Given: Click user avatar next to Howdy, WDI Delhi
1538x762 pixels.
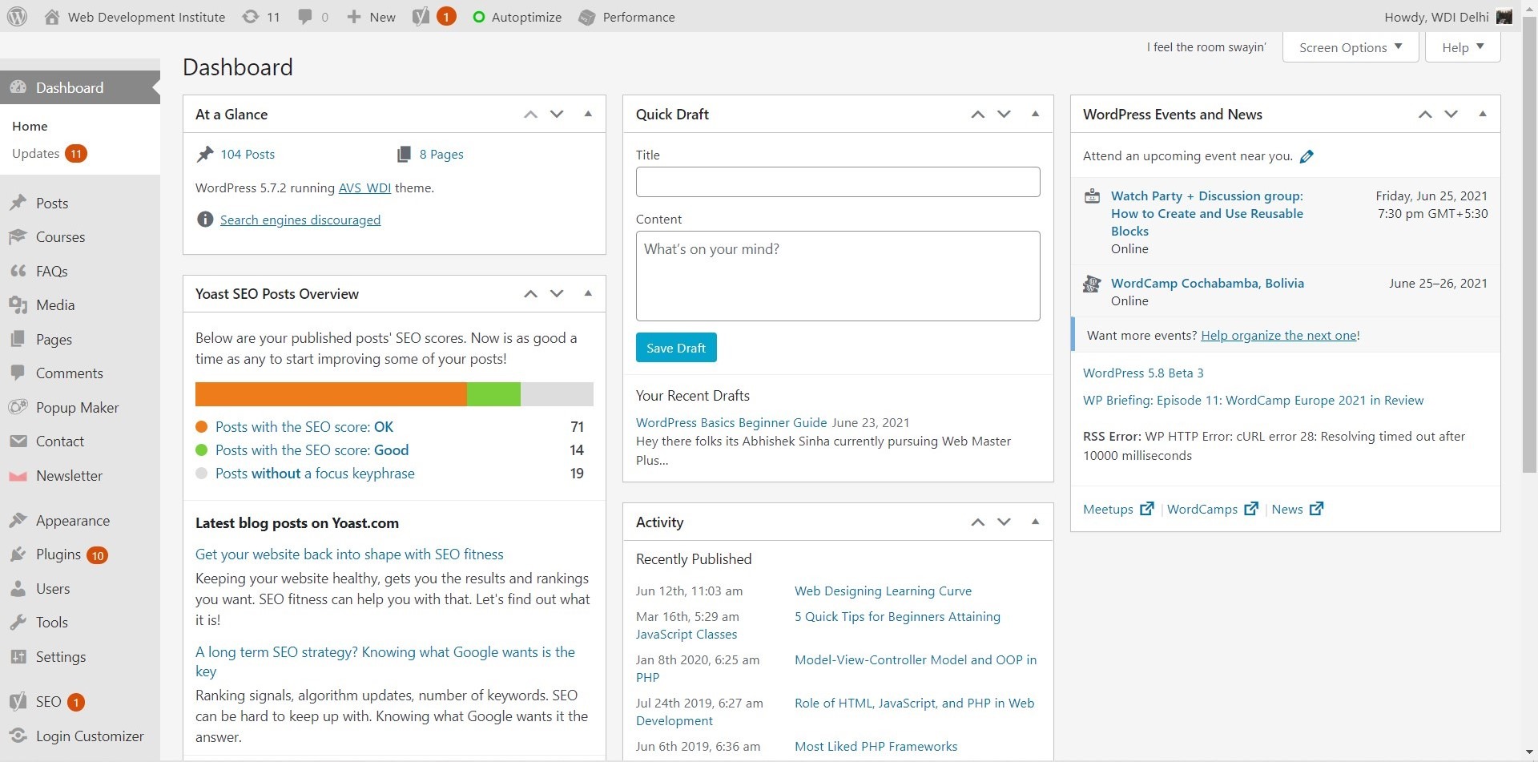Looking at the screenshot, I should [x=1504, y=17].
